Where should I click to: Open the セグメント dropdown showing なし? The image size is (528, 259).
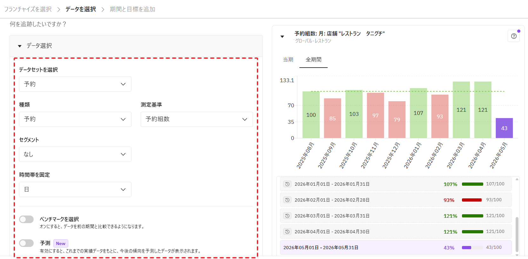(x=75, y=154)
